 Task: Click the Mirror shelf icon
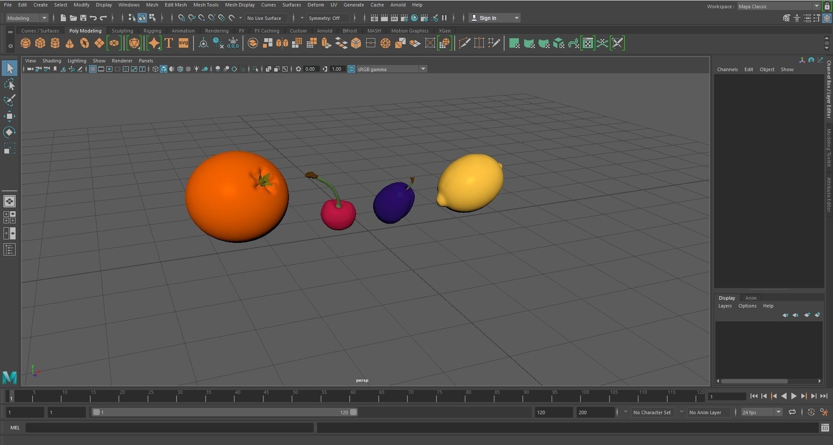click(282, 43)
